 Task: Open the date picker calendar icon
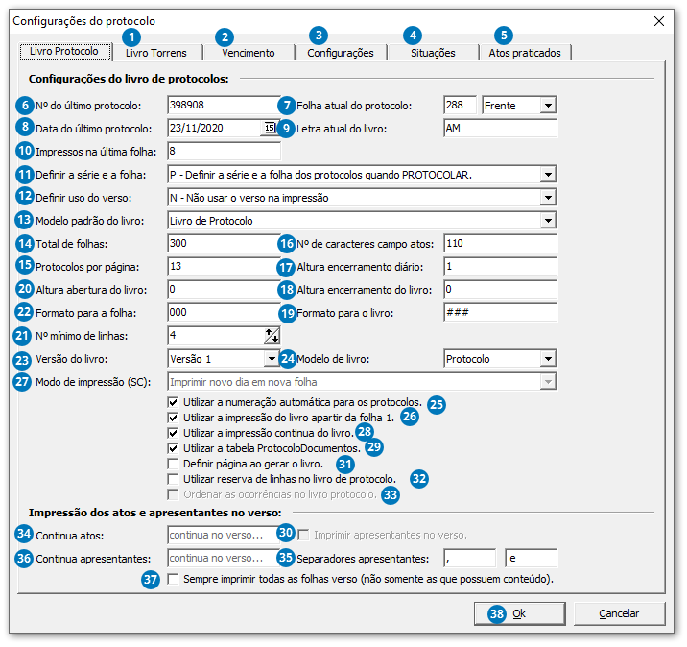[270, 128]
